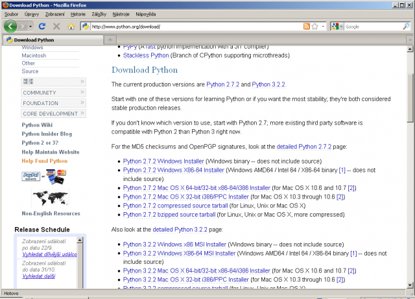Screen dimensions: 415x299
Task: Click the Python site favicon in address bar
Action: point(85,26)
